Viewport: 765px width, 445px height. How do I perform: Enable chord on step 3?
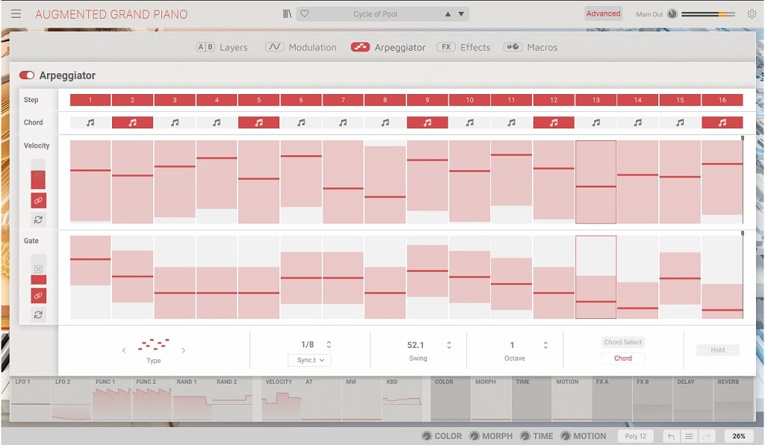point(175,122)
